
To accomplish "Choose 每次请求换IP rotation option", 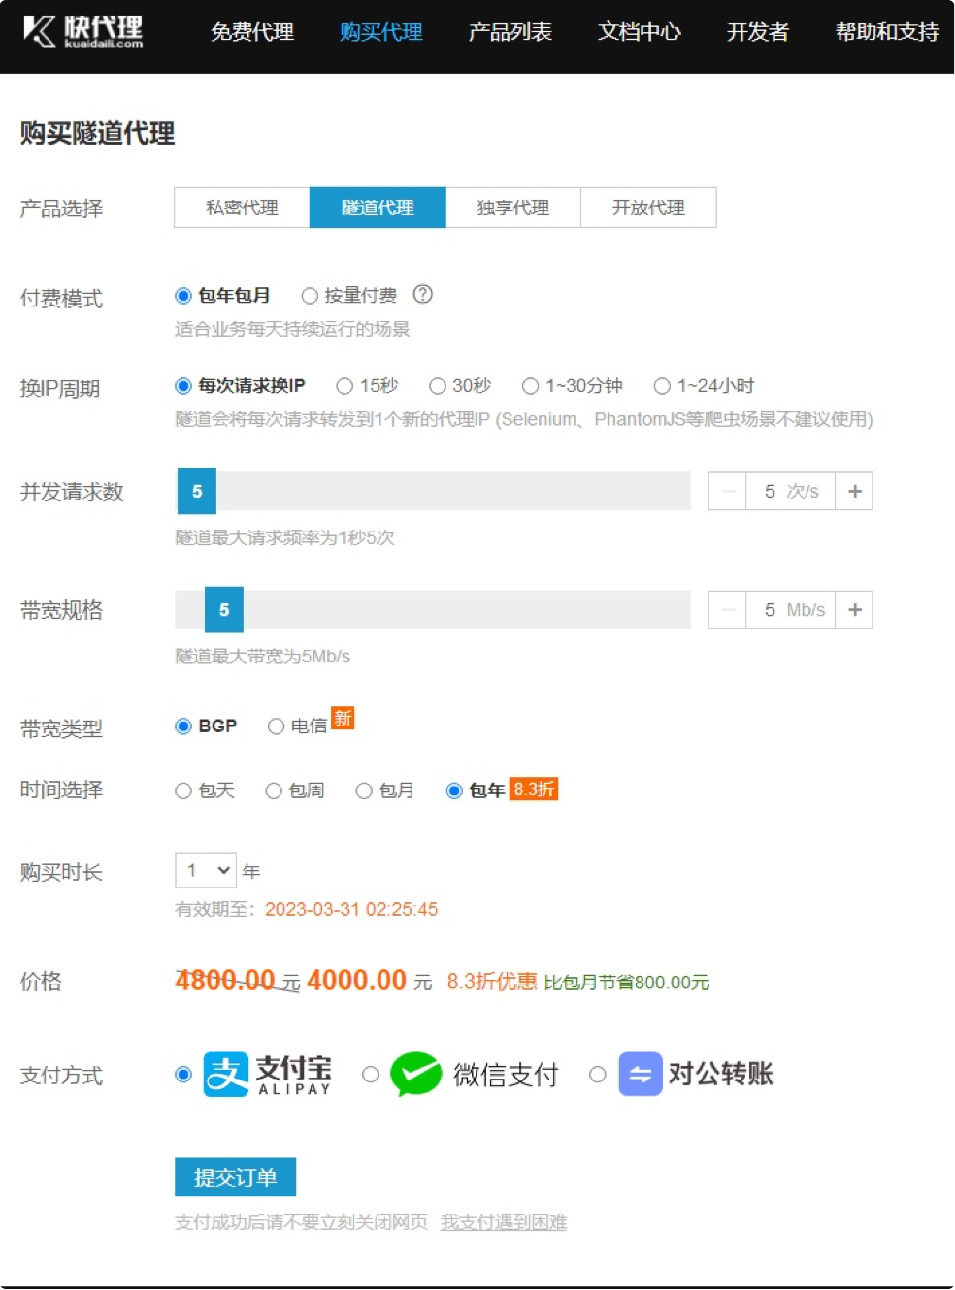I will coord(183,386).
